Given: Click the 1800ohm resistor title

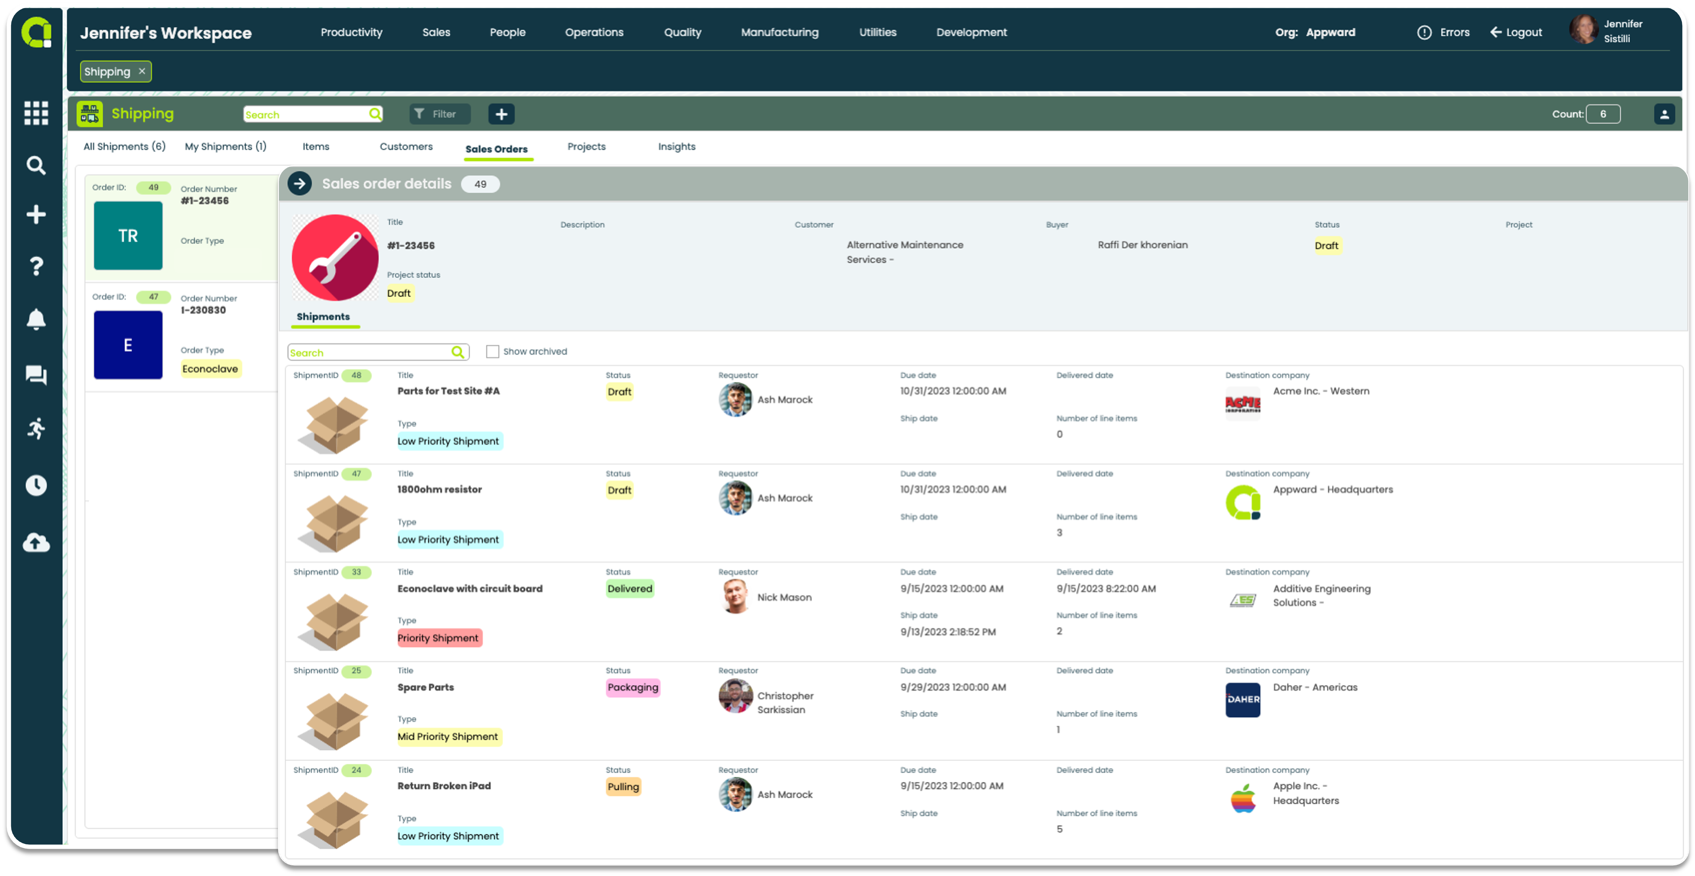Looking at the screenshot, I should click(x=439, y=490).
